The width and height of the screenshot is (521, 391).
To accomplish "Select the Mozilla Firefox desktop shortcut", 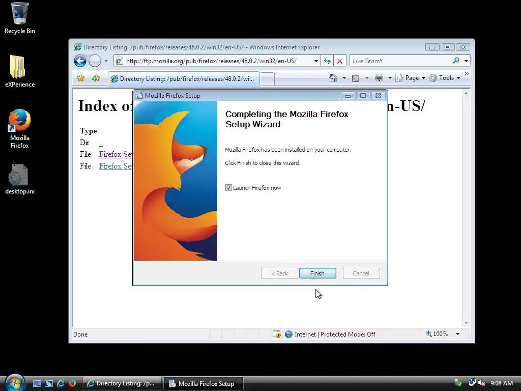I will point(20,129).
